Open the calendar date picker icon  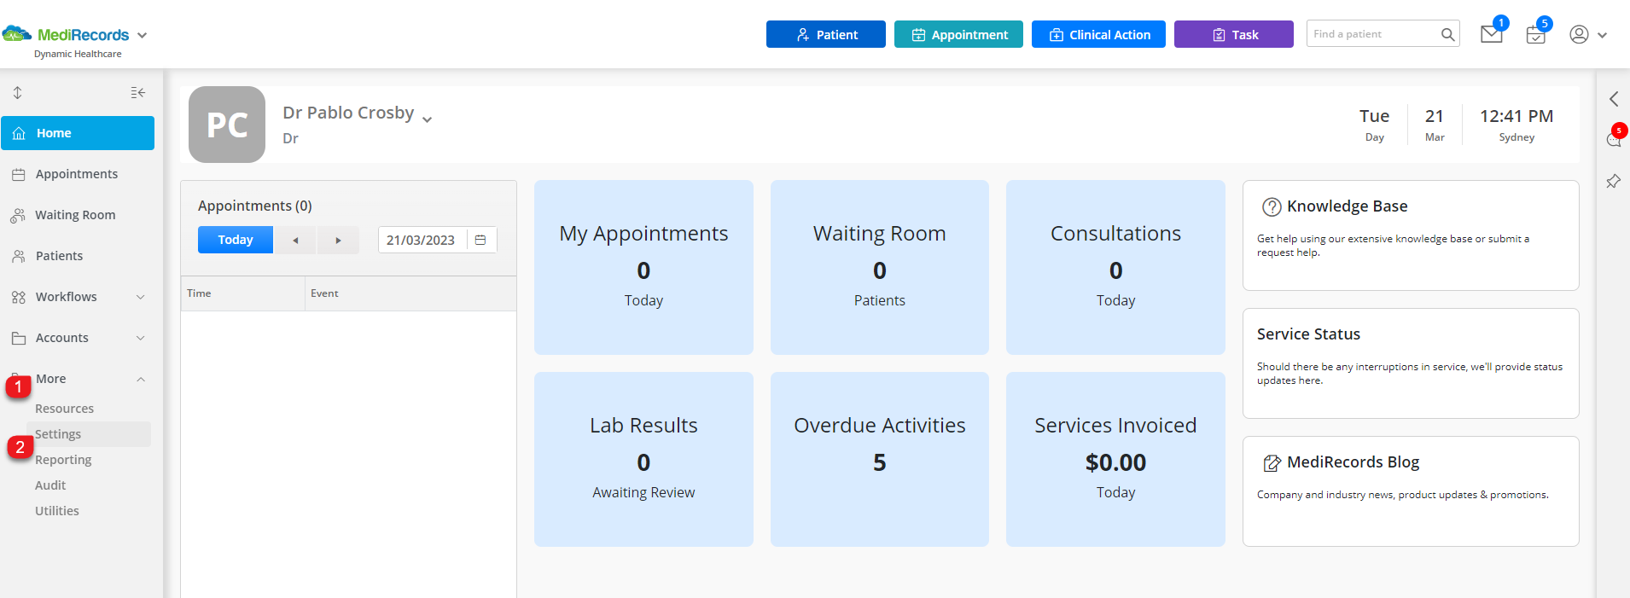pos(480,241)
